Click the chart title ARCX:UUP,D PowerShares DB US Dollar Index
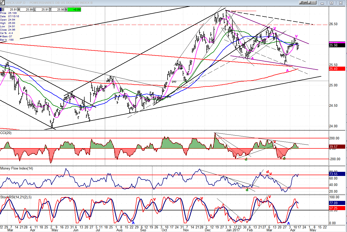The height and width of the screenshot is (232, 347). [49, 3]
